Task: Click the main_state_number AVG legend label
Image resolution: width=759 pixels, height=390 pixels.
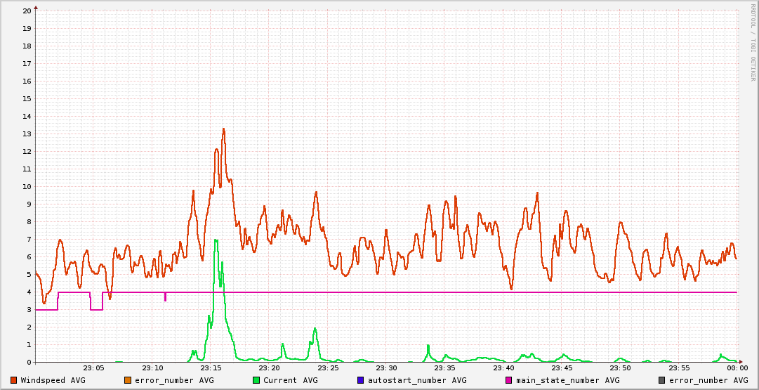Action: 568,380
